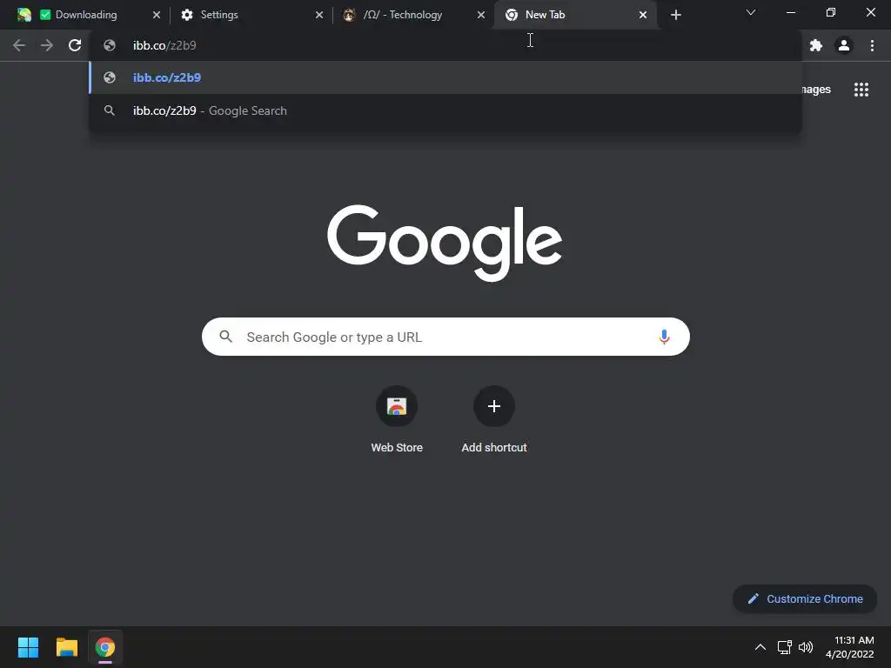891x668 pixels.
Task: Open the Web Store shortcut
Action: (397, 420)
